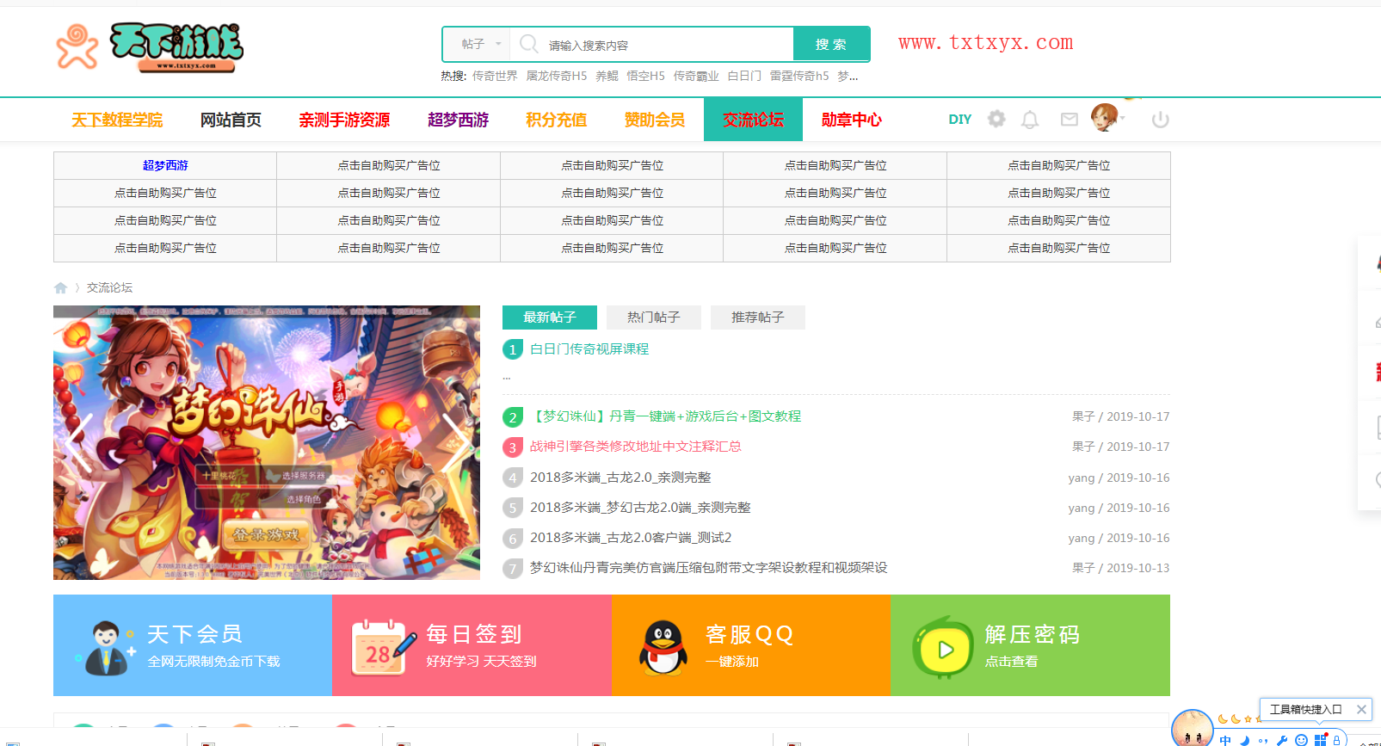Click the 解压密码 green banner card
Viewport: 1381px width, 746px height.
(1031, 645)
